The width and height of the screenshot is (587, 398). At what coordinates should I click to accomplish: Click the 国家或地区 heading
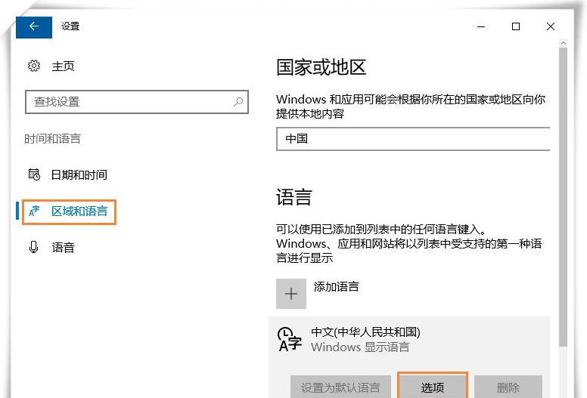321,68
